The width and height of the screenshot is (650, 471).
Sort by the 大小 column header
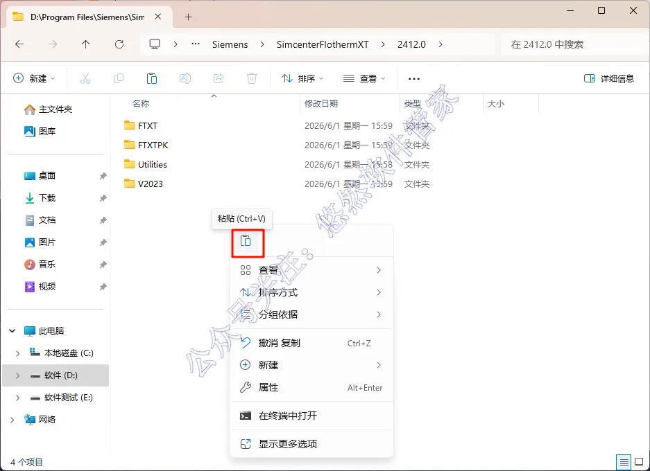click(496, 103)
